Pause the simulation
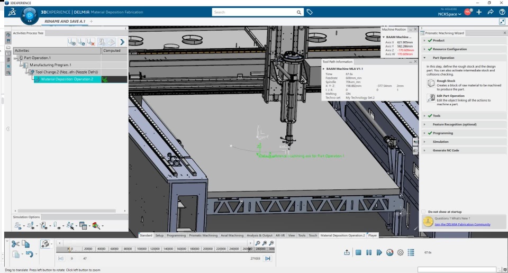The height and width of the screenshot is (273, 508). 369,252
